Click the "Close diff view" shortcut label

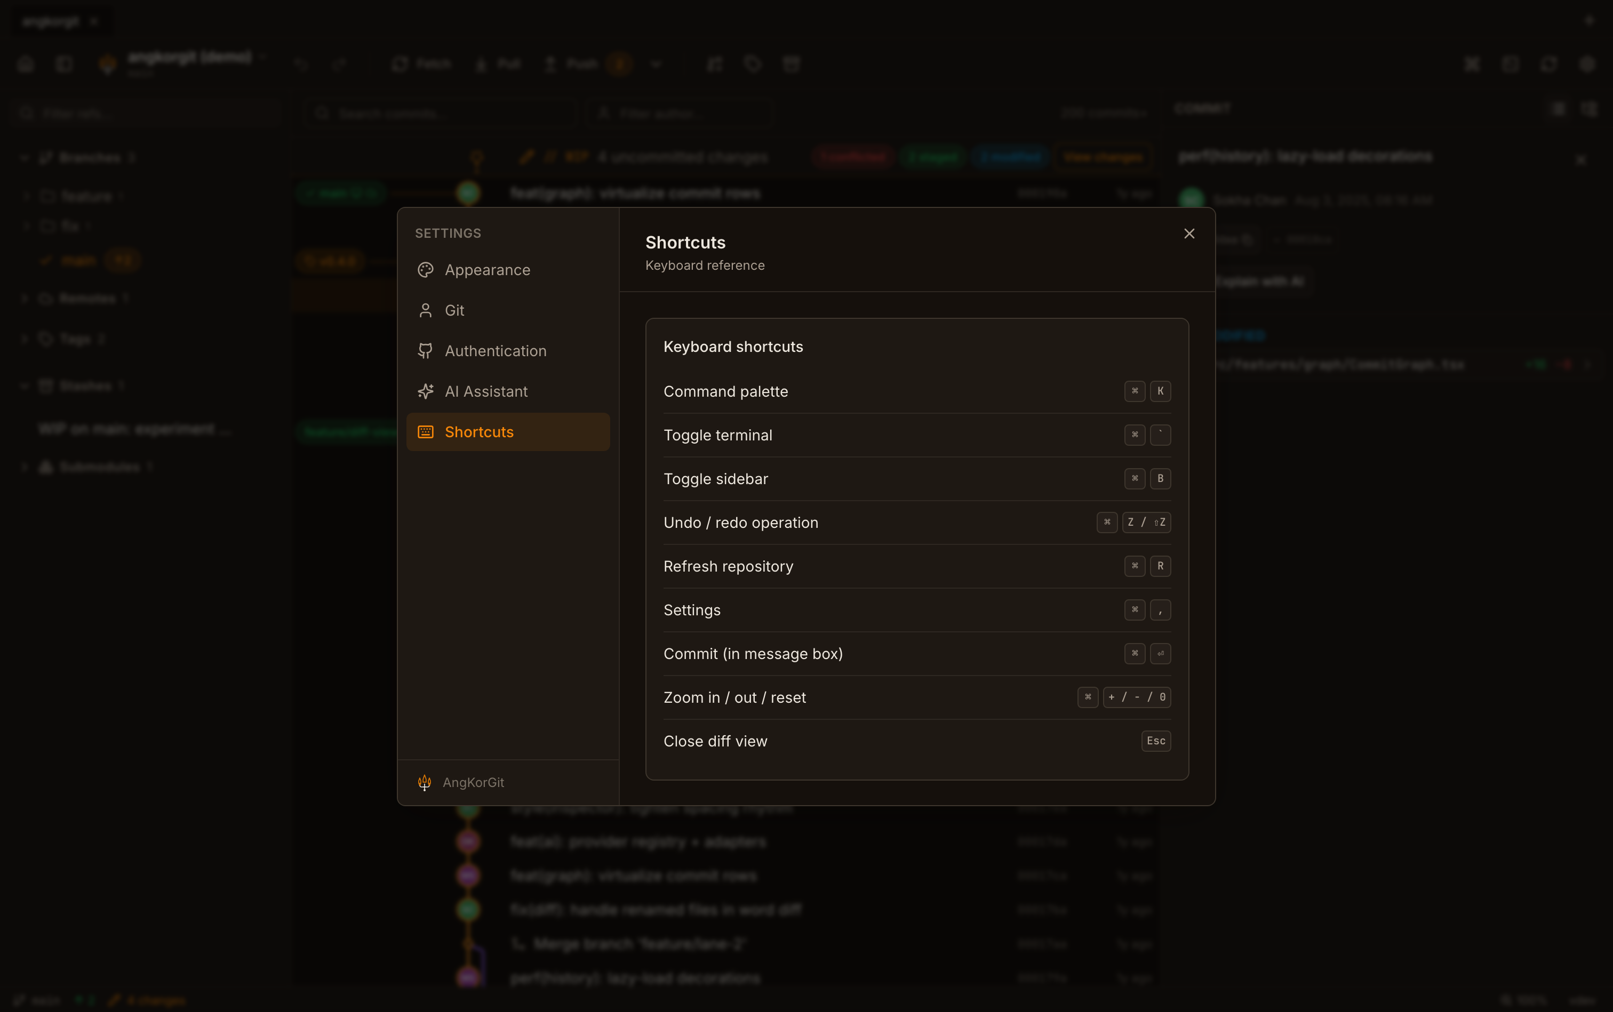[x=715, y=741]
